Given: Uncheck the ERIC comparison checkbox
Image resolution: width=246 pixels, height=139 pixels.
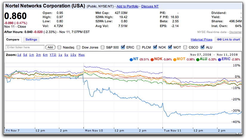Looking at the screenshot, I should point(123,47).
